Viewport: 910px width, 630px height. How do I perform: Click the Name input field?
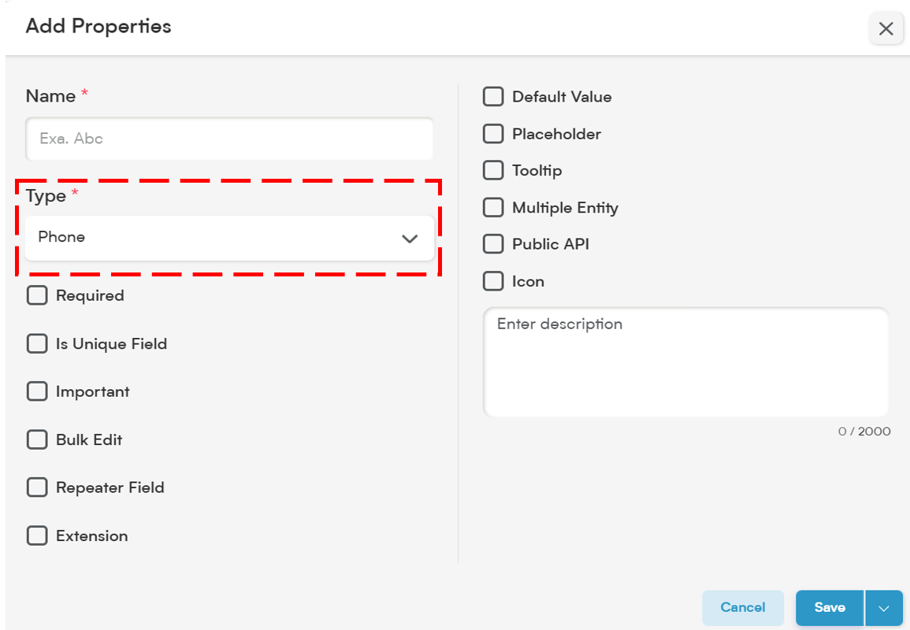229,139
